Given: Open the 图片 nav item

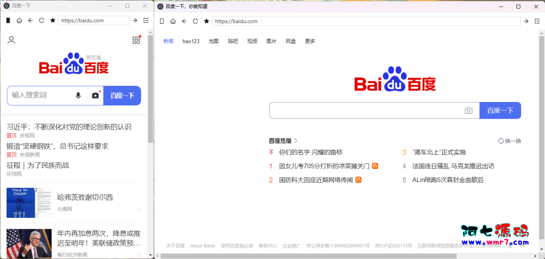Looking at the screenshot, I should click(271, 41).
